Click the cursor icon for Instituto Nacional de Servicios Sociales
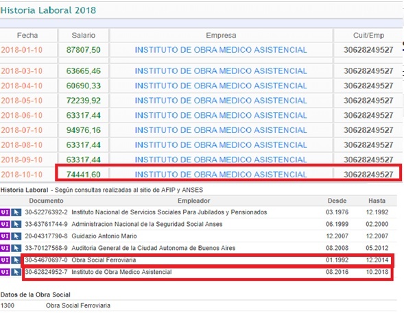404x313 pixels. (16, 212)
